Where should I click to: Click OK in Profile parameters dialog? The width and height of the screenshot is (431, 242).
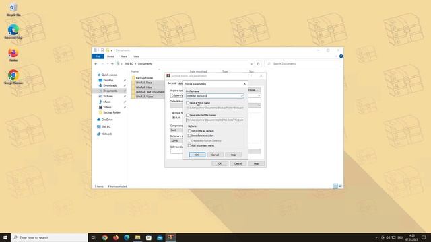pyautogui.click(x=197, y=155)
